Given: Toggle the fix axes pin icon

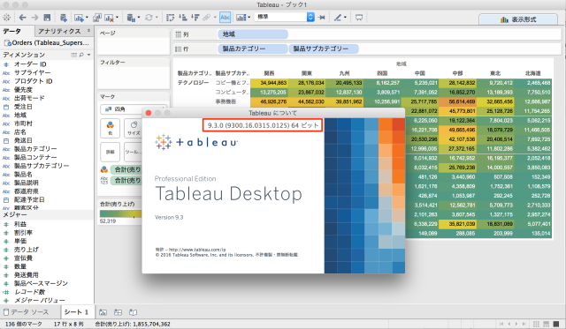Looking at the screenshot, I should [322, 18].
